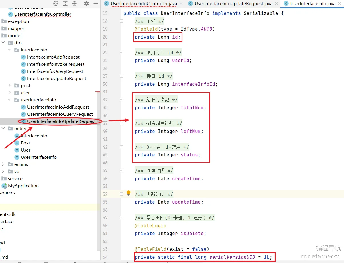The image size is (344, 263).
Task: Click class icon beside UserInterfaceInfo entity
Action: pos(17,157)
